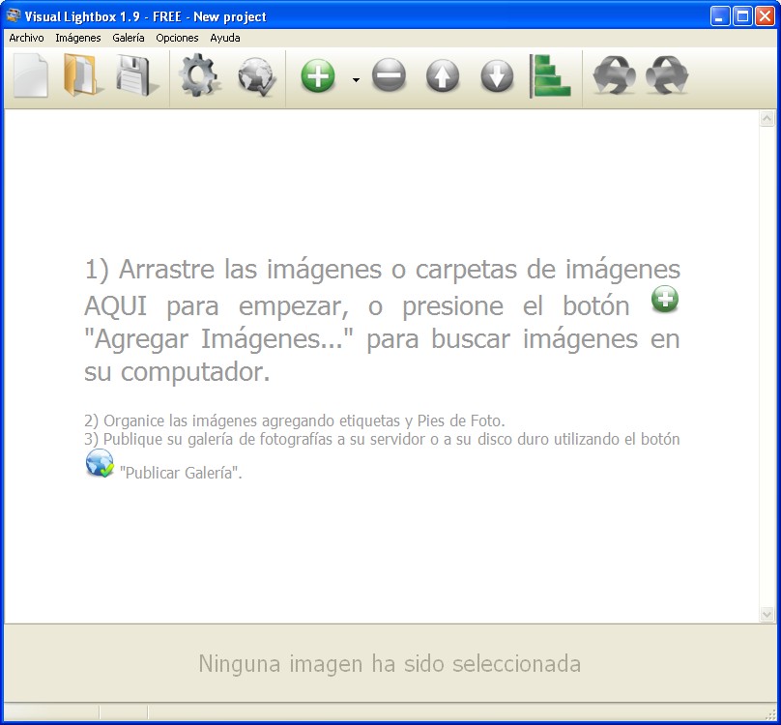
Task: Add images with the green plus toolbar button
Action: pos(318,75)
